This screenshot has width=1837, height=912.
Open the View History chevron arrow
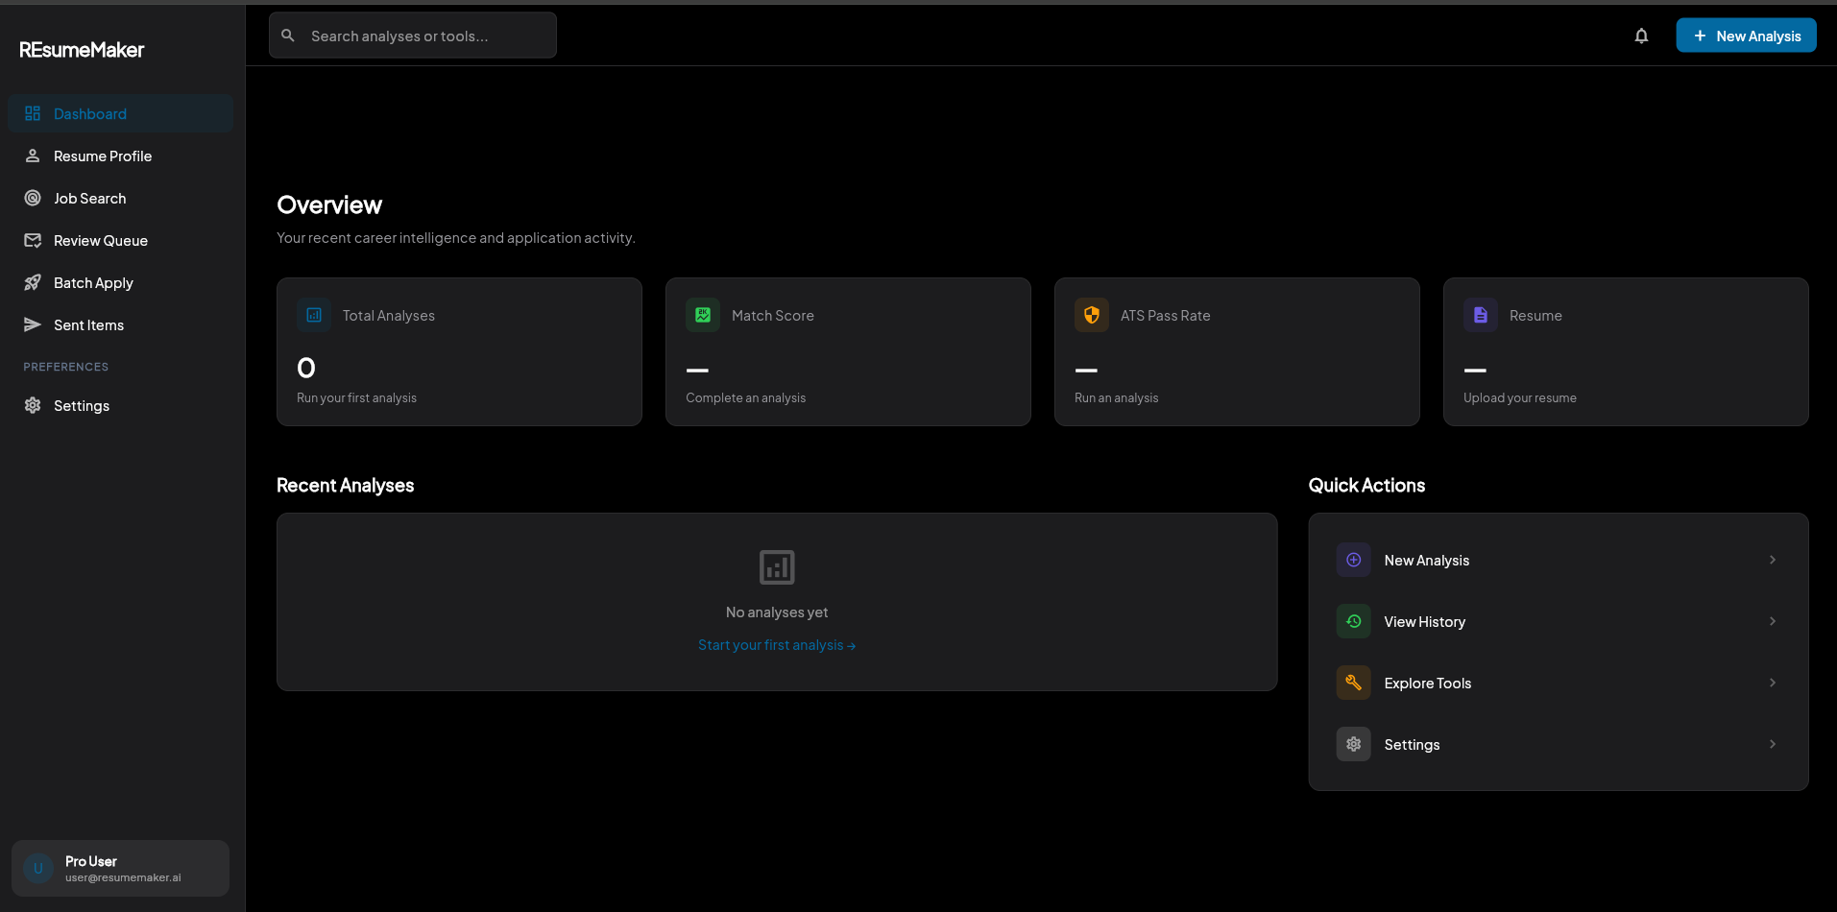1772,621
